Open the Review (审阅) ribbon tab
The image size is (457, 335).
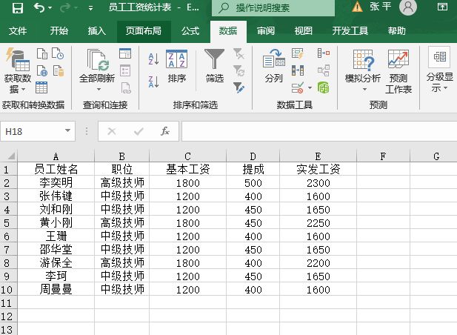266,31
